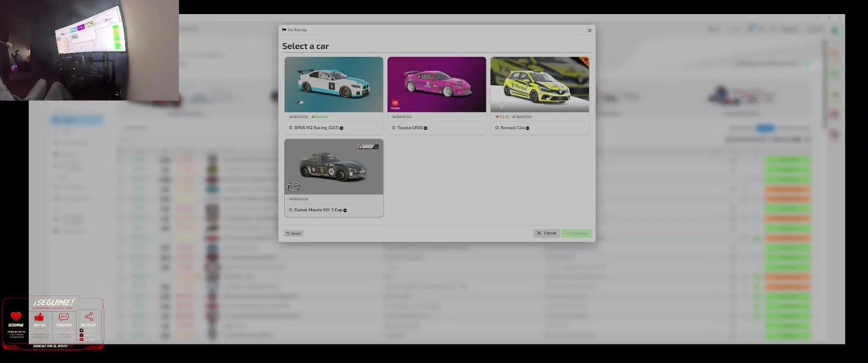Click the Reset button in the dialog
Viewport: 868px width, 363px height.
coord(294,233)
